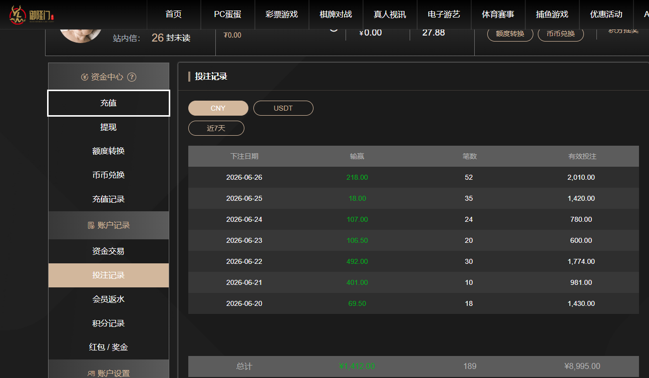Click the total ¥1,412.00 win/loss sum
The image size is (649, 378).
tap(357, 366)
